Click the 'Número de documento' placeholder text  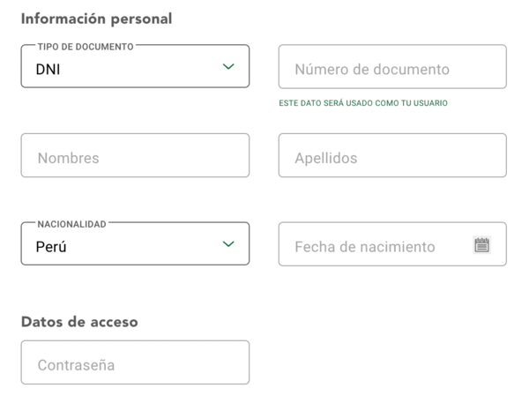point(372,70)
